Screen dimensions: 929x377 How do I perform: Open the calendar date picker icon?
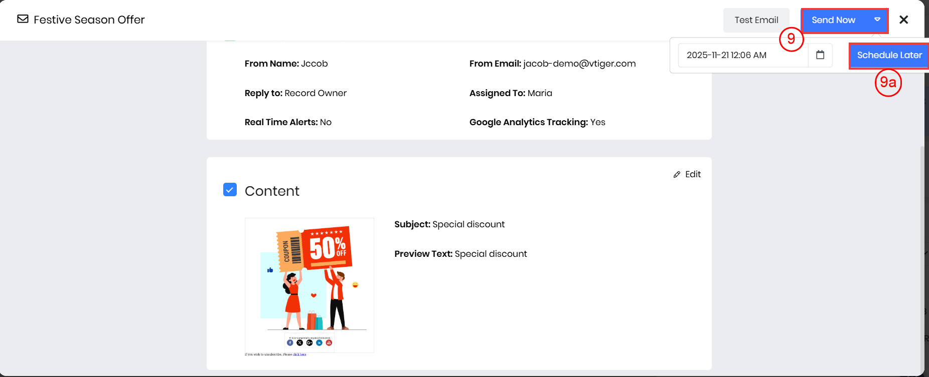tap(820, 55)
